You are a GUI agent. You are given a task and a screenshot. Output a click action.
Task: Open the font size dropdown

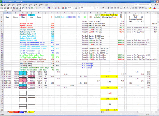coord(100,8)
